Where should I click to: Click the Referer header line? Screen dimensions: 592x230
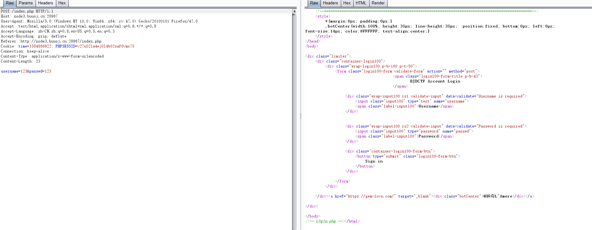(x=51, y=41)
